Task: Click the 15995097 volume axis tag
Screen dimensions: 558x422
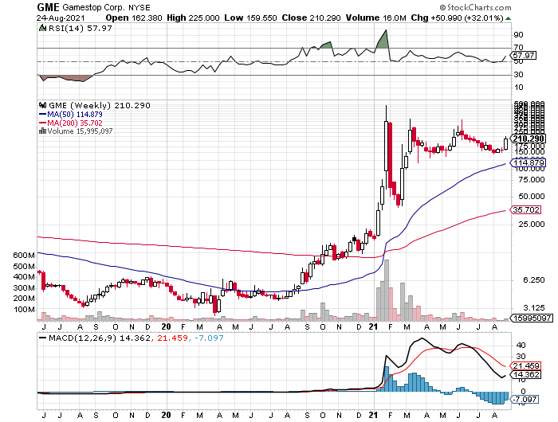Action: point(532,318)
